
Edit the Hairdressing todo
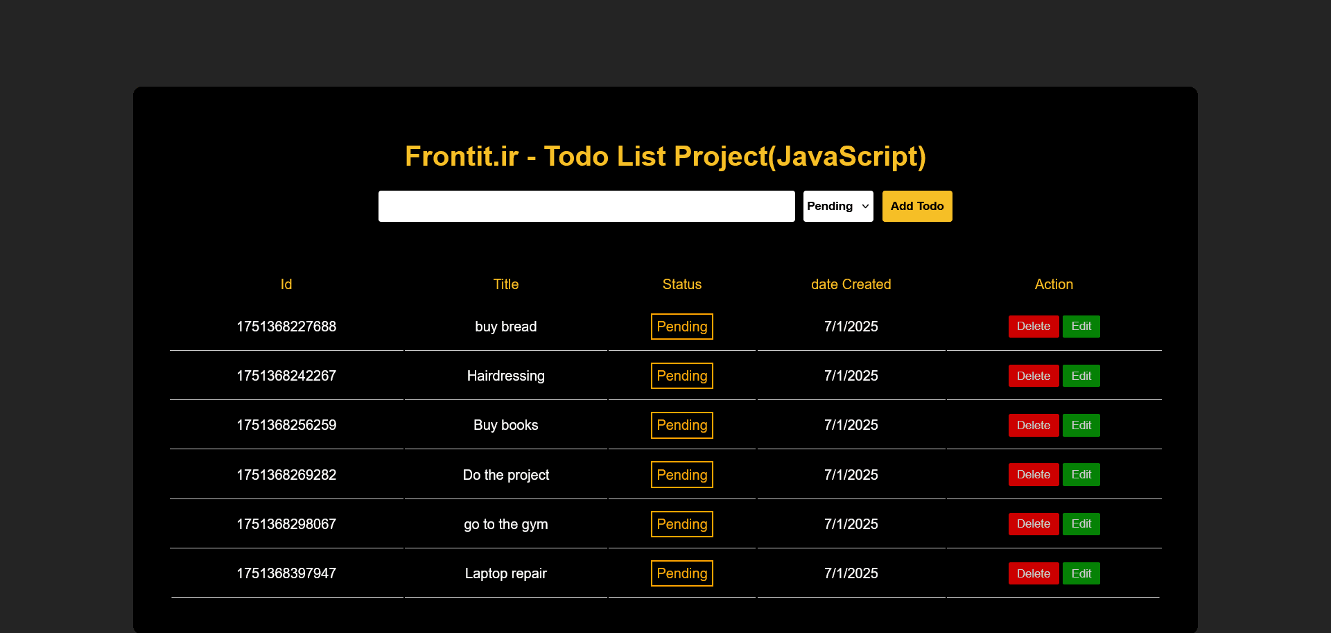1081,376
